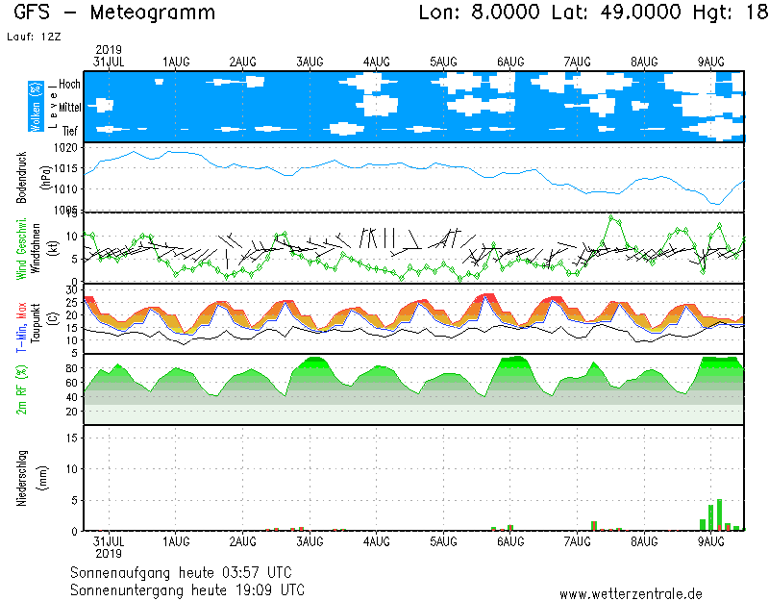Click the Lat: 49.0000 coordinate text
This screenshot has height=601, width=769.
(x=617, y=13)
